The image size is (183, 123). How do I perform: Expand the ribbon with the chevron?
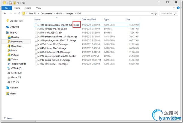tap(174, 8)
